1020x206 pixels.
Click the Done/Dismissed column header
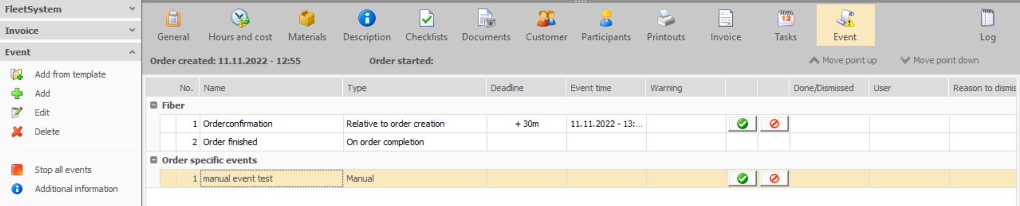pos(829,88)
